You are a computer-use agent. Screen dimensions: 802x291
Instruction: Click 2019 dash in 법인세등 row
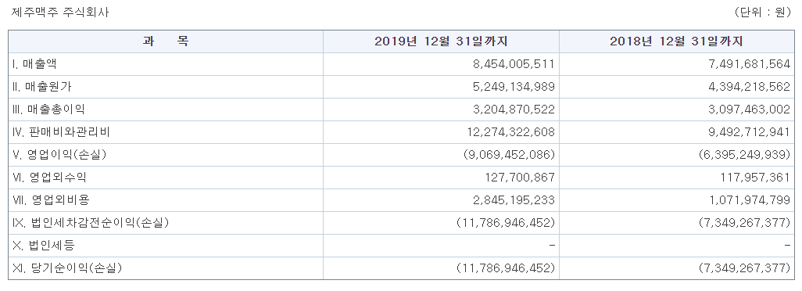(x=551, y=246)
